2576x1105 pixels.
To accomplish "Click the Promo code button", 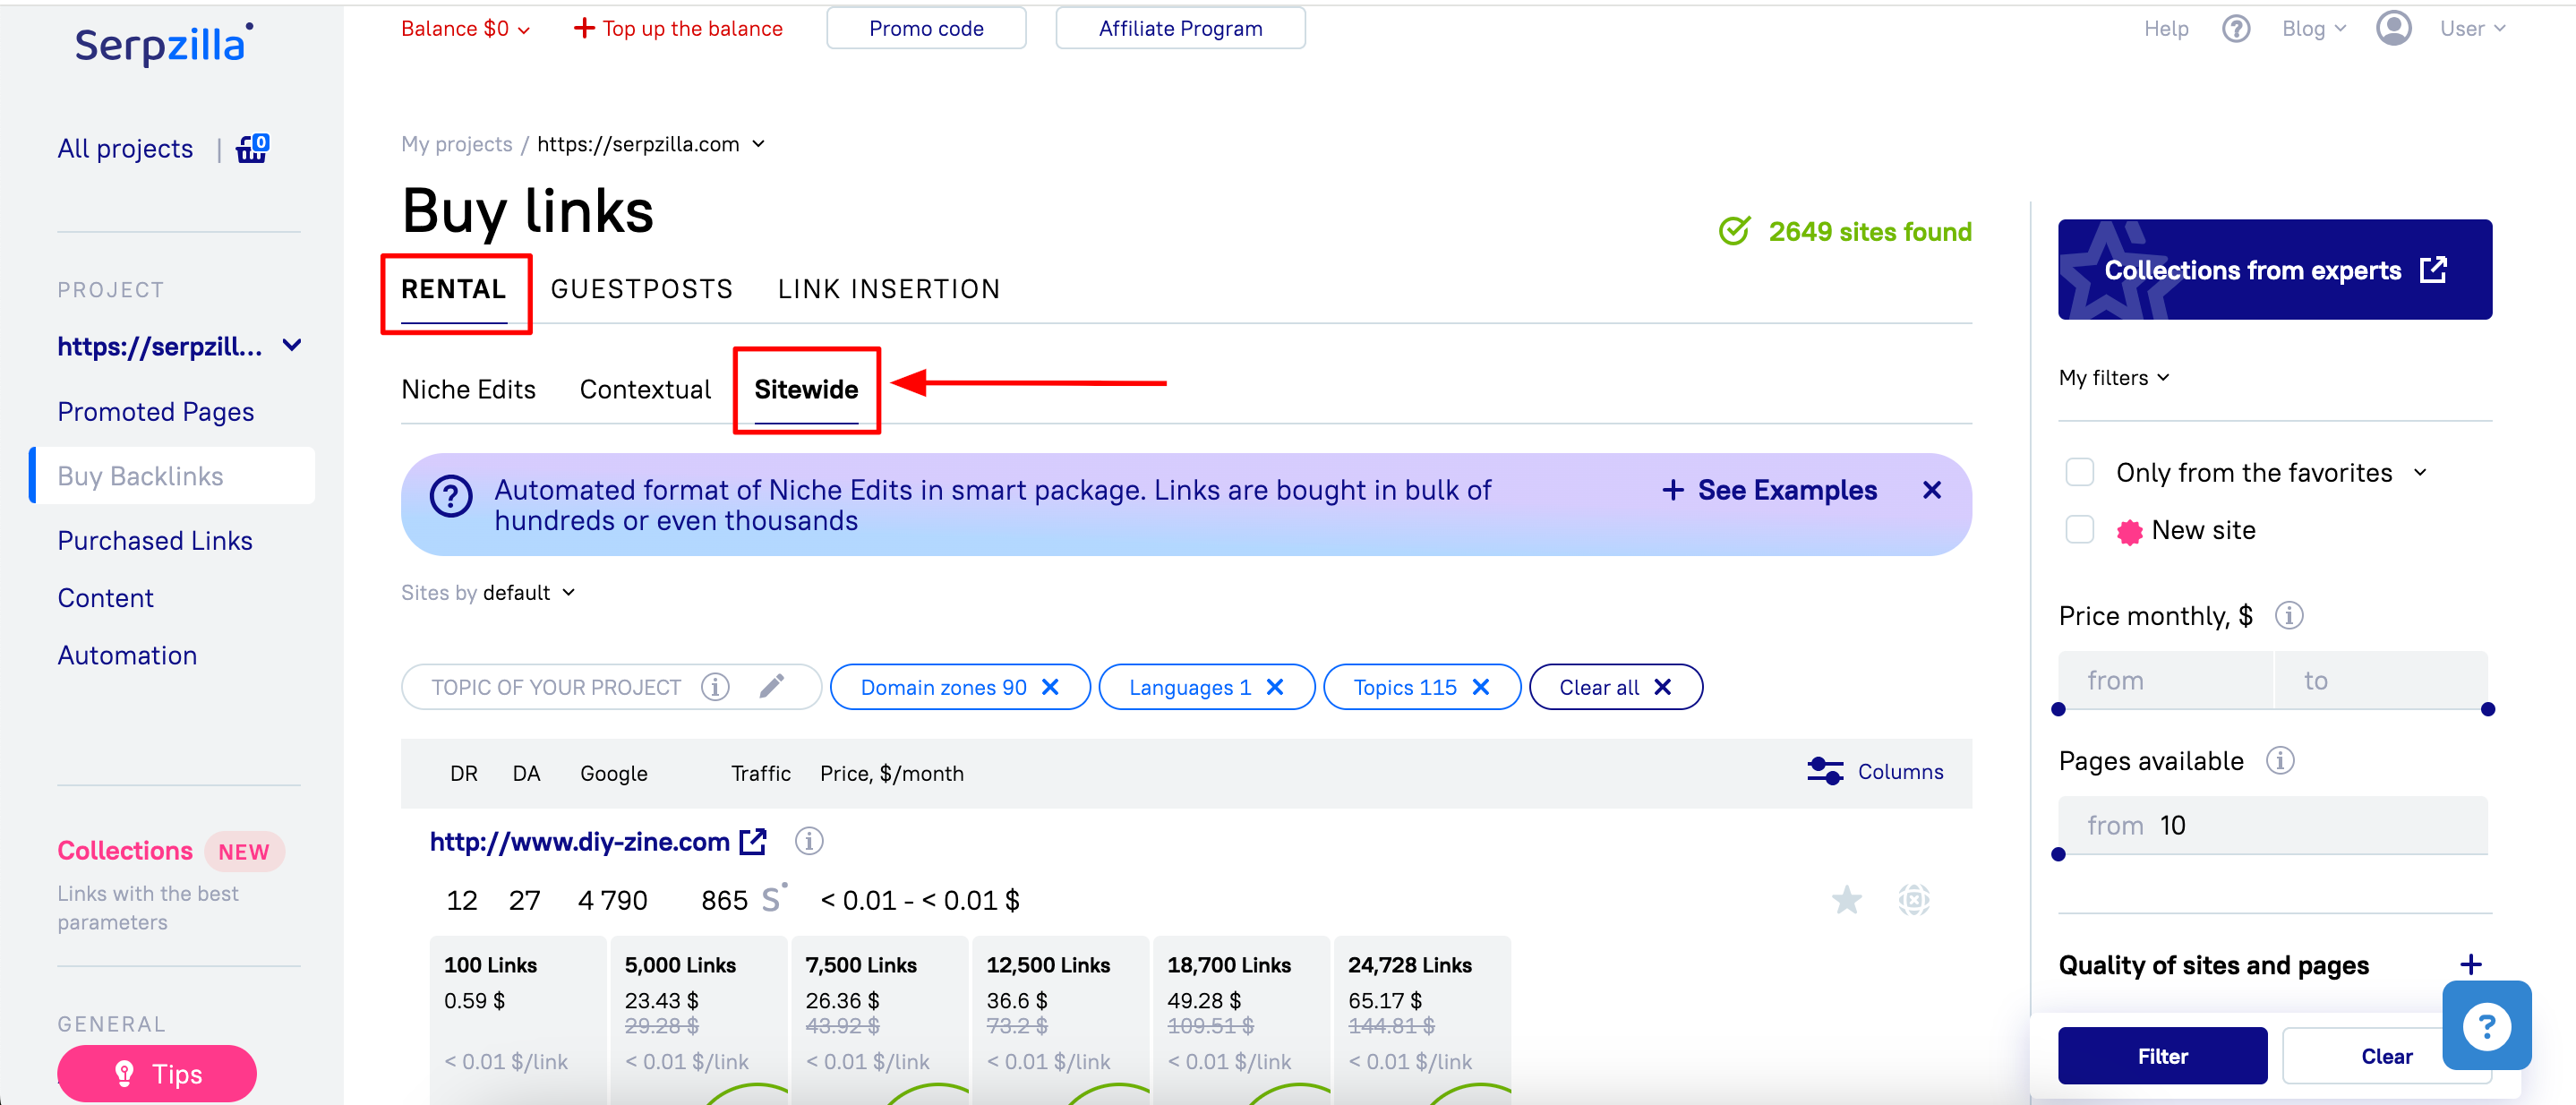I will 926,28.
